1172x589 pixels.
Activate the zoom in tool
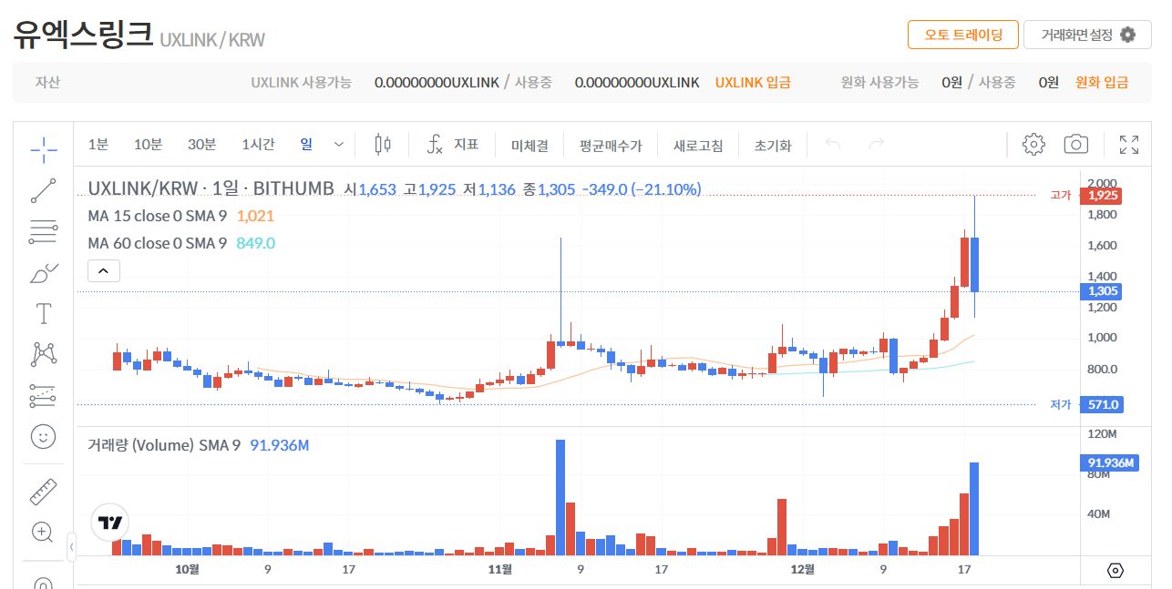[x=43, y=533]
